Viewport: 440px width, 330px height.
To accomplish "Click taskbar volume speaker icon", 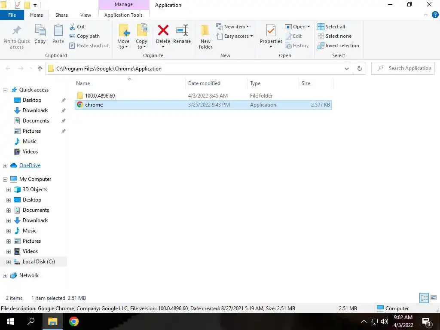I will point(385,321).
